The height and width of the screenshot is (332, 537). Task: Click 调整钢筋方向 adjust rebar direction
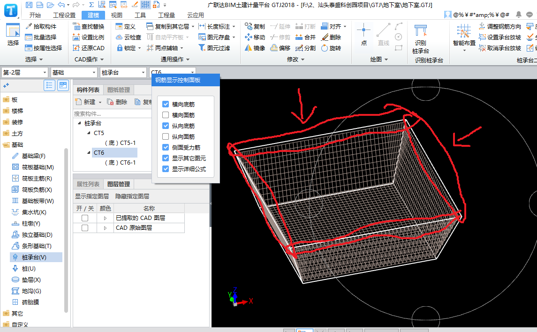[499, 26]
